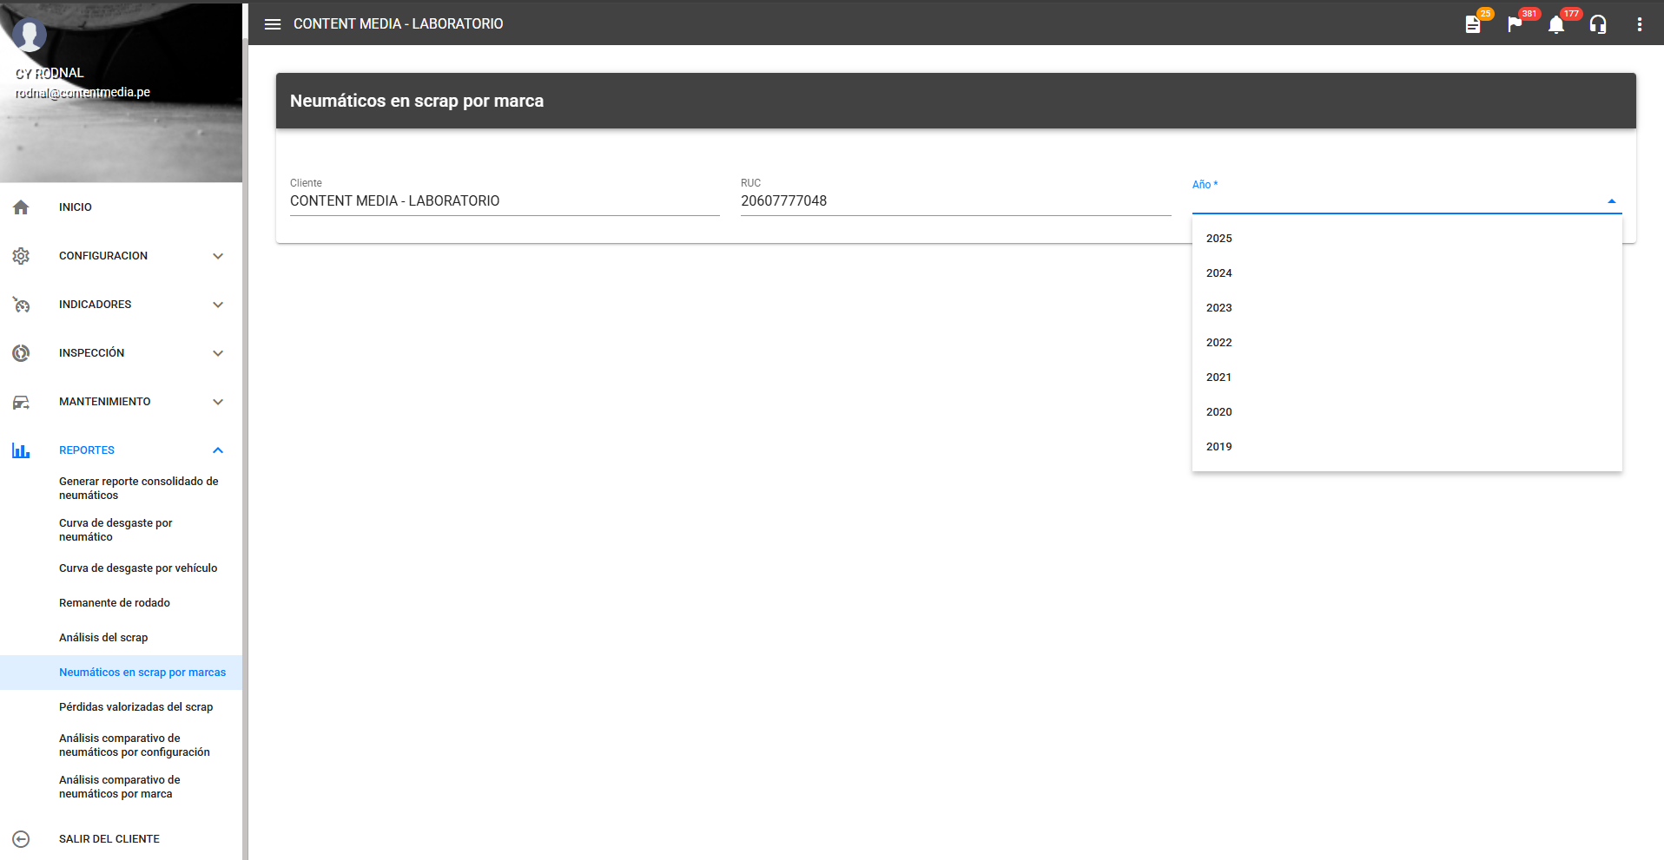Open the flag notifications with badge 381

pos(1515,24)
